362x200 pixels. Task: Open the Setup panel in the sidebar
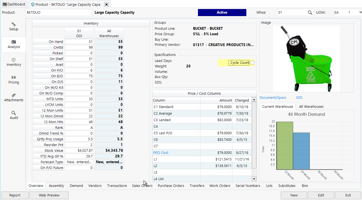tap(13, 26)
